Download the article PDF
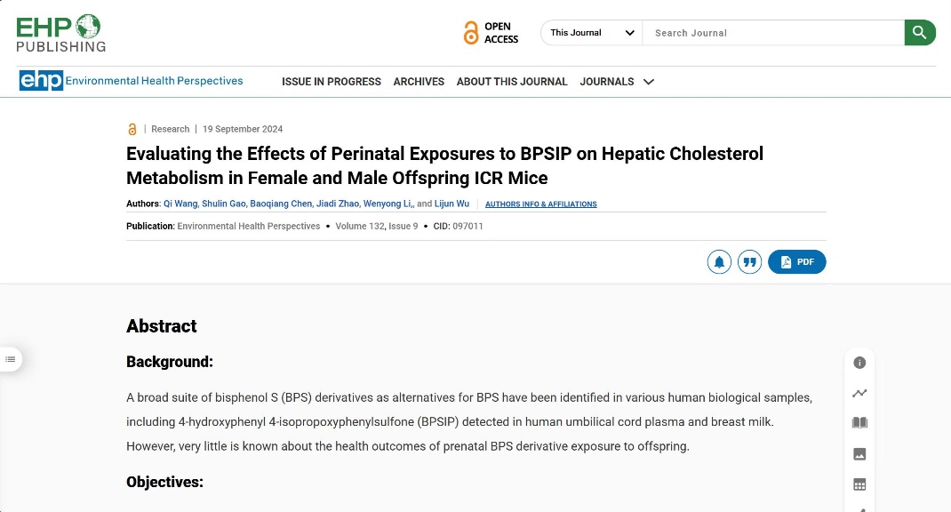951x512 pixels. 797,262
